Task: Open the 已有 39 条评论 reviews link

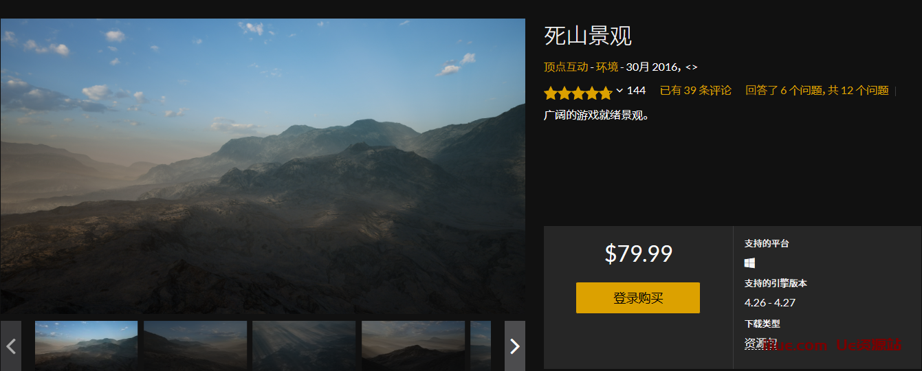Action: point(696,91)
